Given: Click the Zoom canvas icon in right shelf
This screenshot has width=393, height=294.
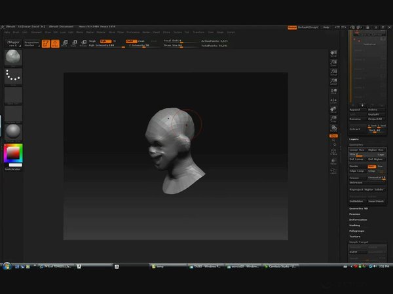Looking at the screenshot, I should 333,63.
